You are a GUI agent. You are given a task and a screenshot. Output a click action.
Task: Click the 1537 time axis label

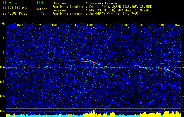pos(125,25)
